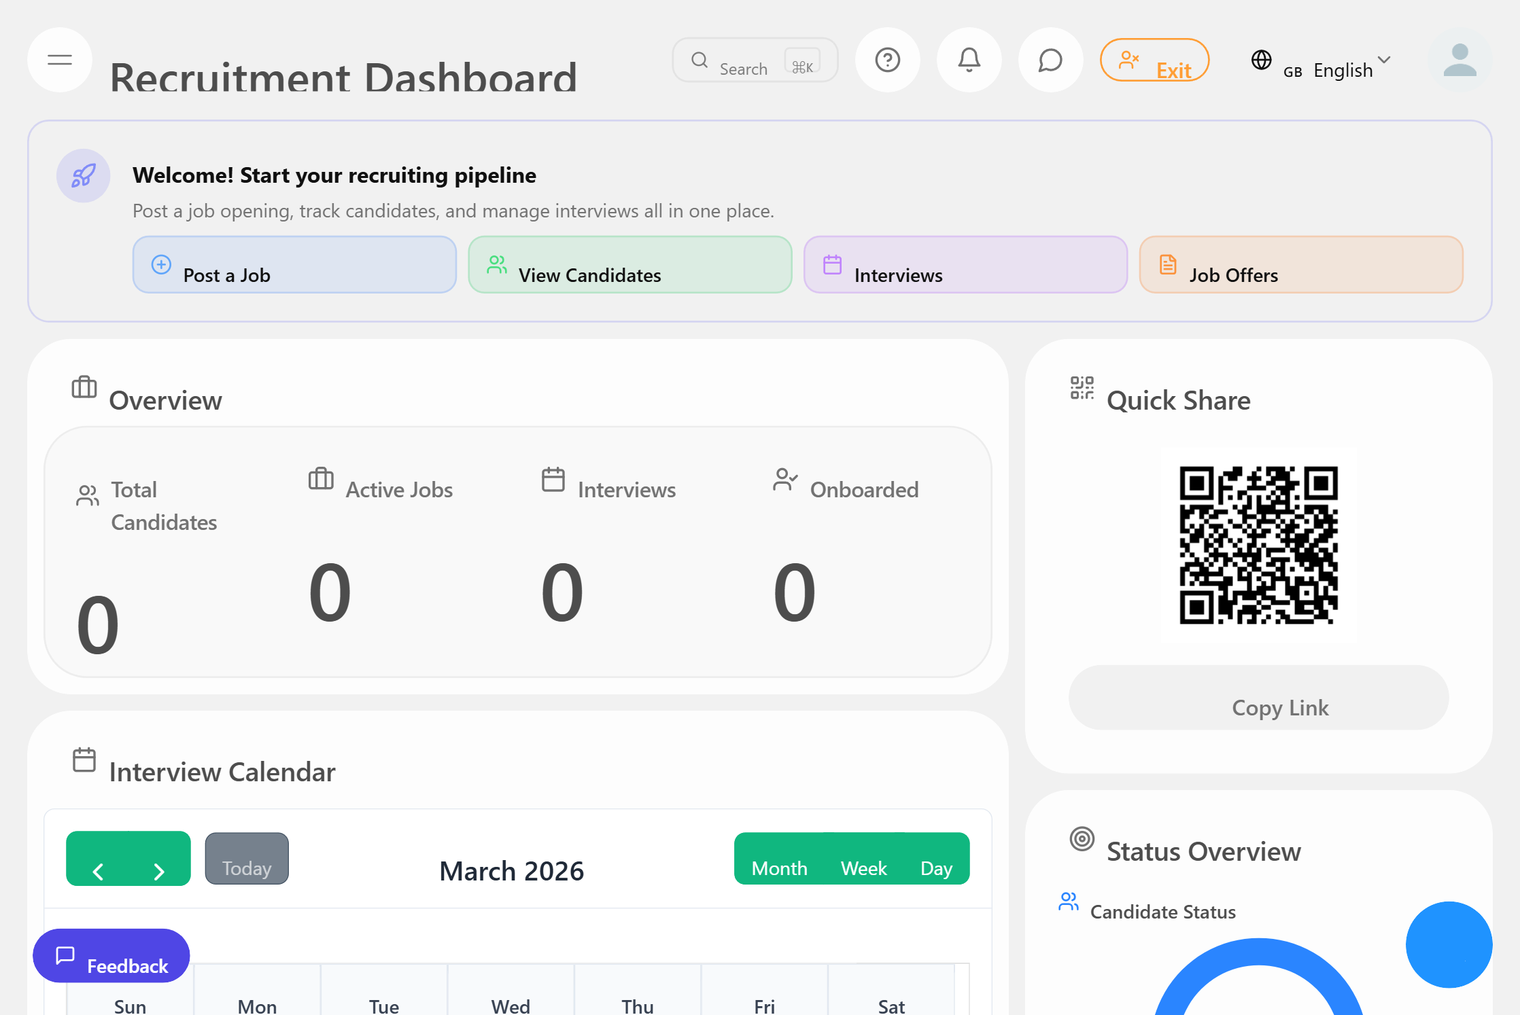Click the help question mark icon
Screen dimensions: 1520x1015
click(x=887, y=60)
